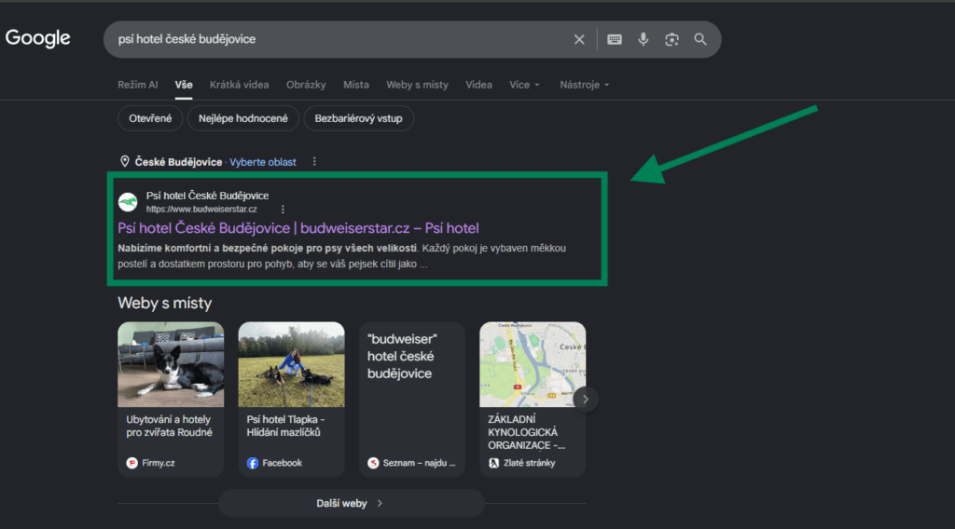This screenshot has width=955, height=529.
Task: Open the map thumbnail of Základní kynologická organizace
Action: pyautogui.click(x=533, y=364)
